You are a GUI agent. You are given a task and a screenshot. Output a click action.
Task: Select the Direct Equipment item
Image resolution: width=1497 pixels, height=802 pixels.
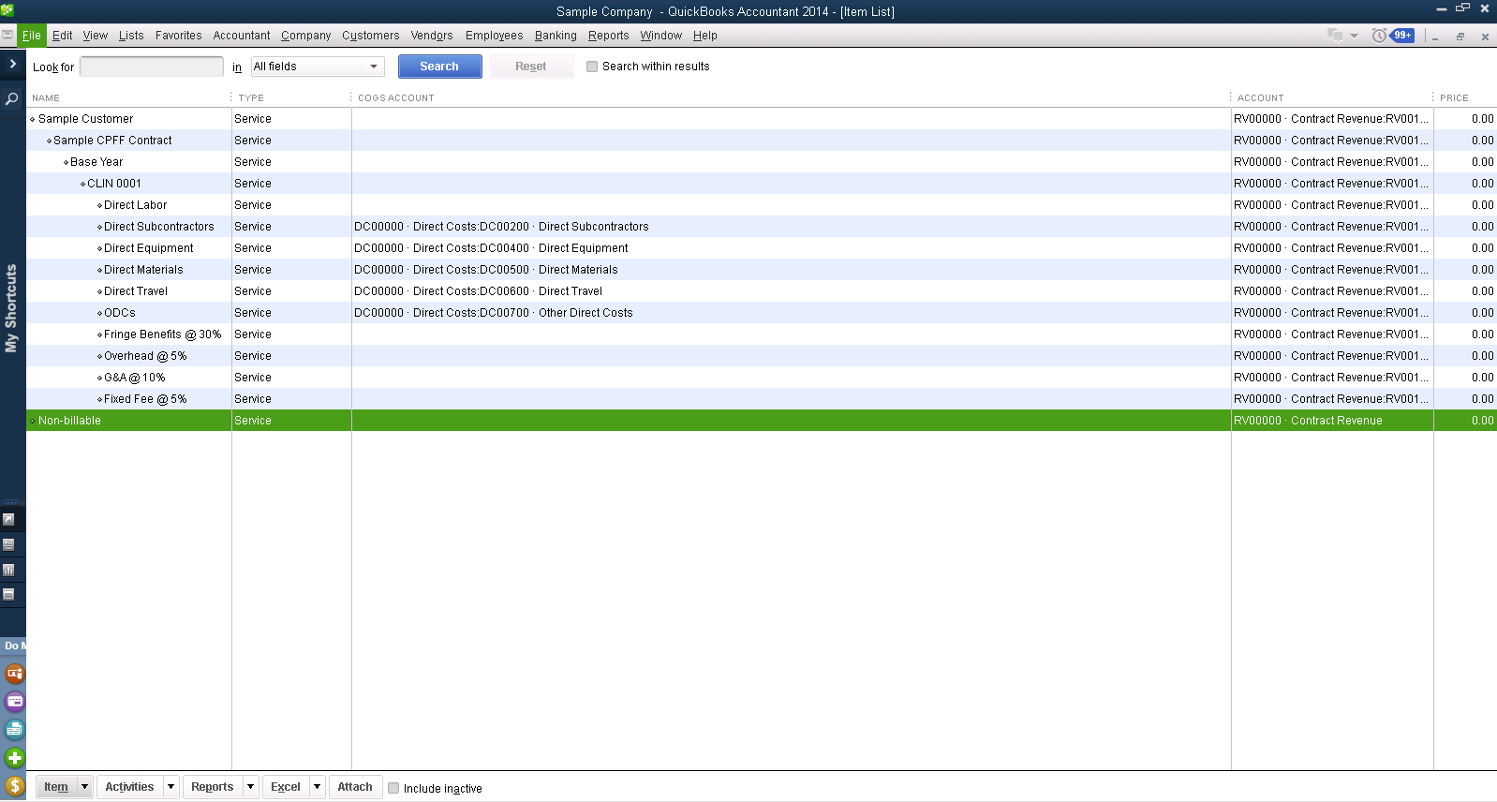pos(762,248)
